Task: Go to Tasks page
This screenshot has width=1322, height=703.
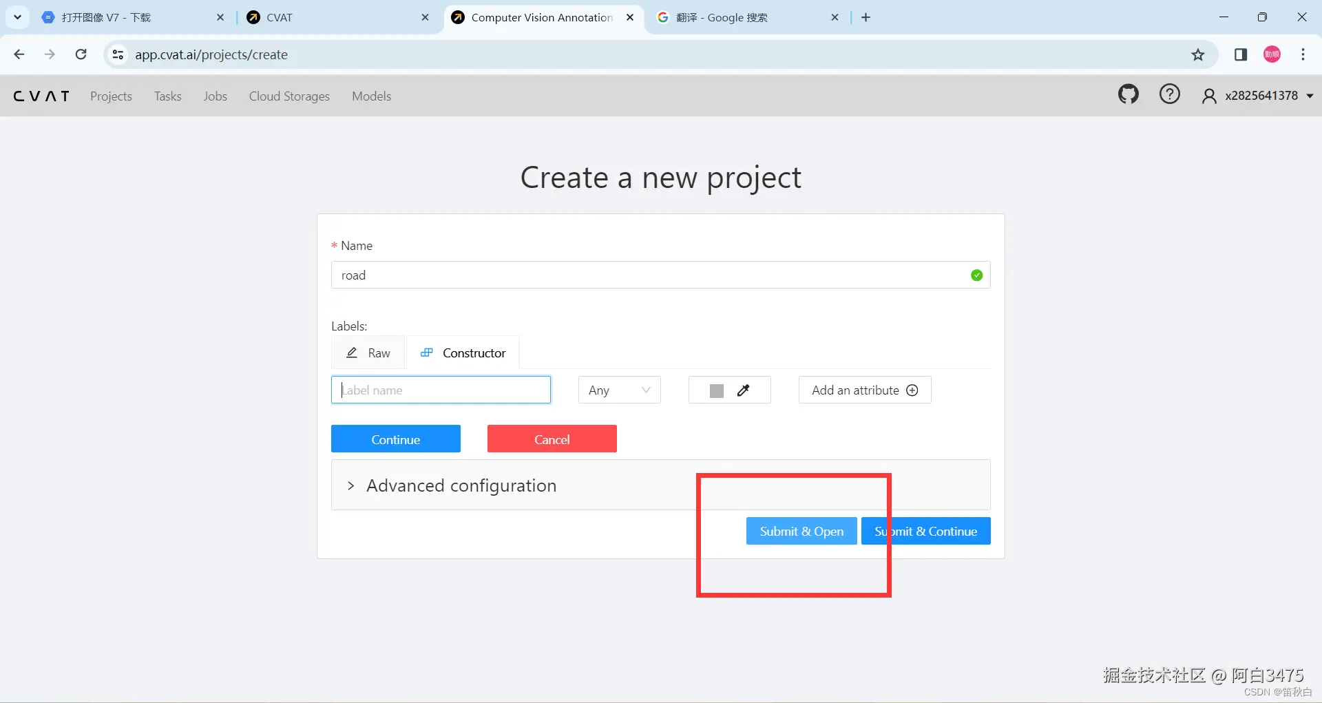Action: (x=168, y=96)
